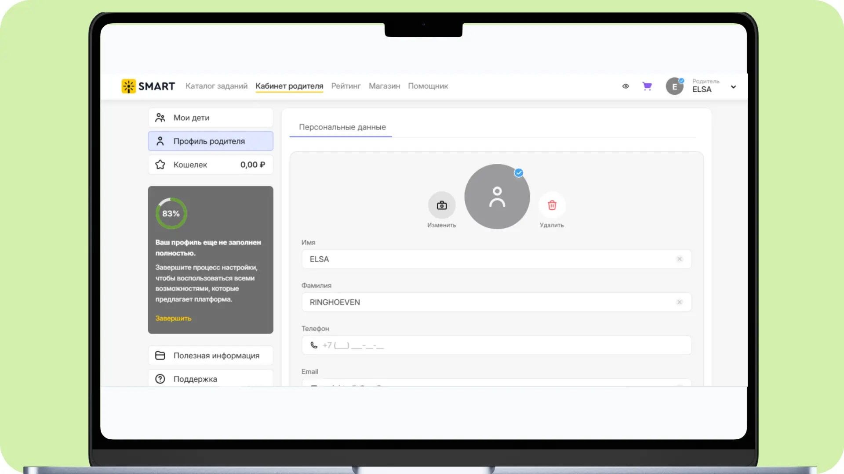Image resolution: width=844 pixels, height=474 pixels.
Task: Click the camera icon to change photo
Action: click(x=441, y=205)
